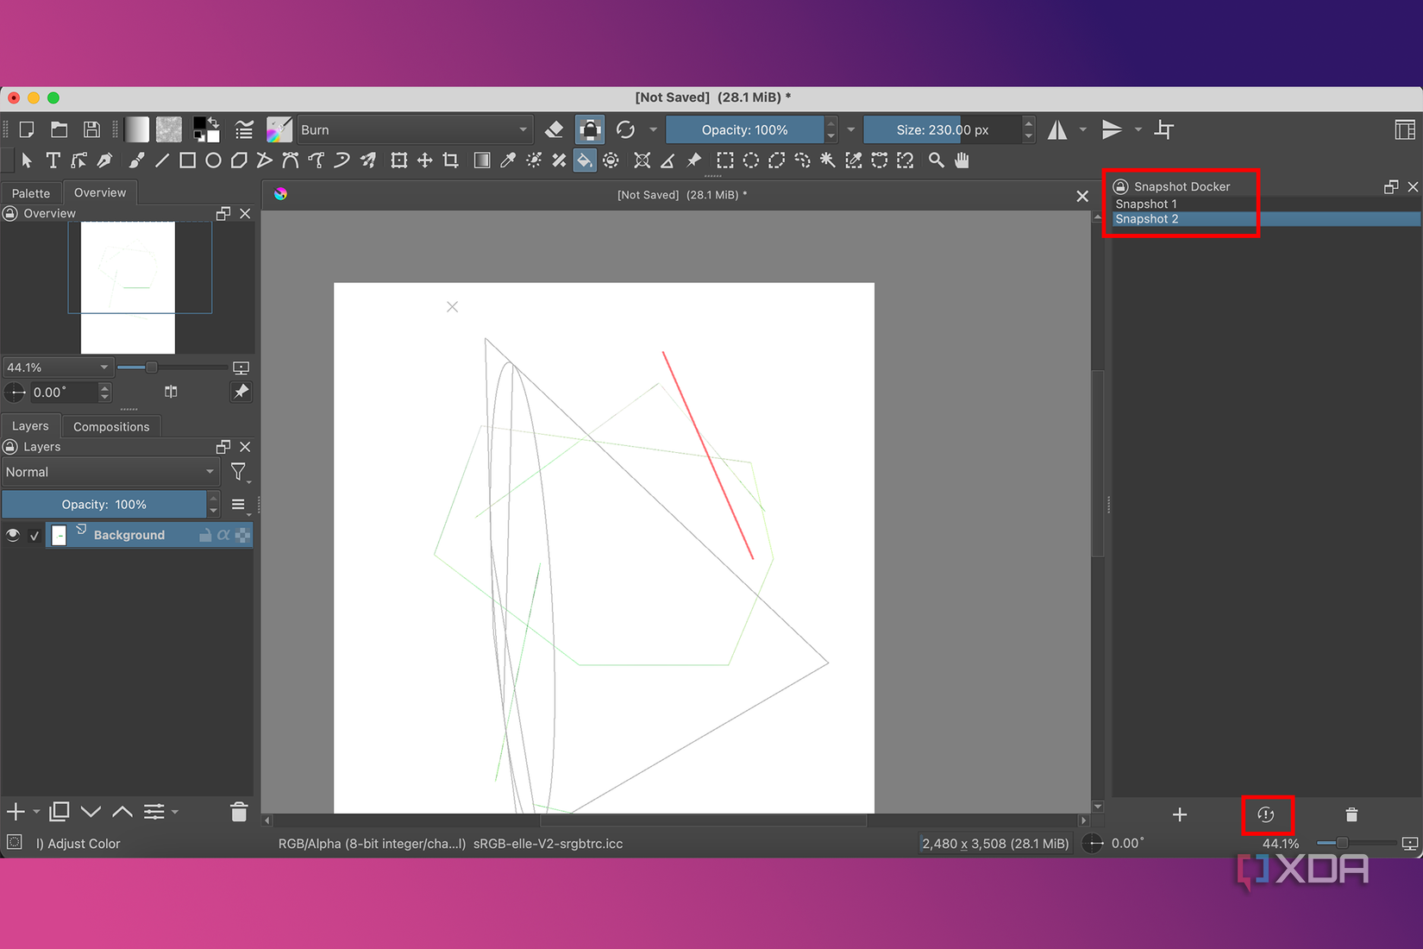Delete the selected snapshot with trash icon
Image resolution: width=1423 pixels, height=949 pixels.
pyautogui.click(x=1351, y=814)
